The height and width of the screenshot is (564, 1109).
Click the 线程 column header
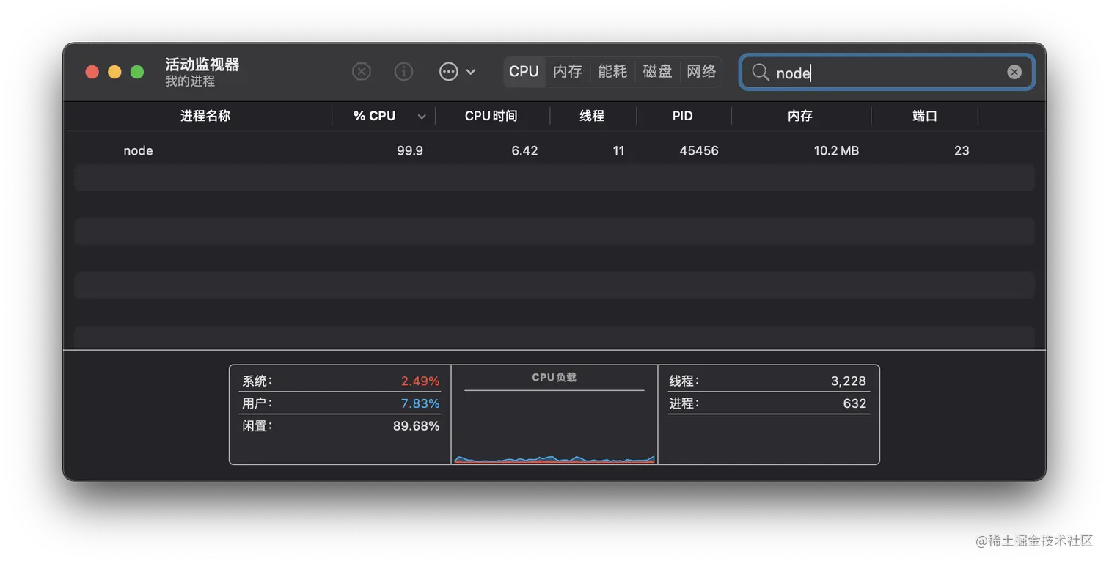click(592, 116)
